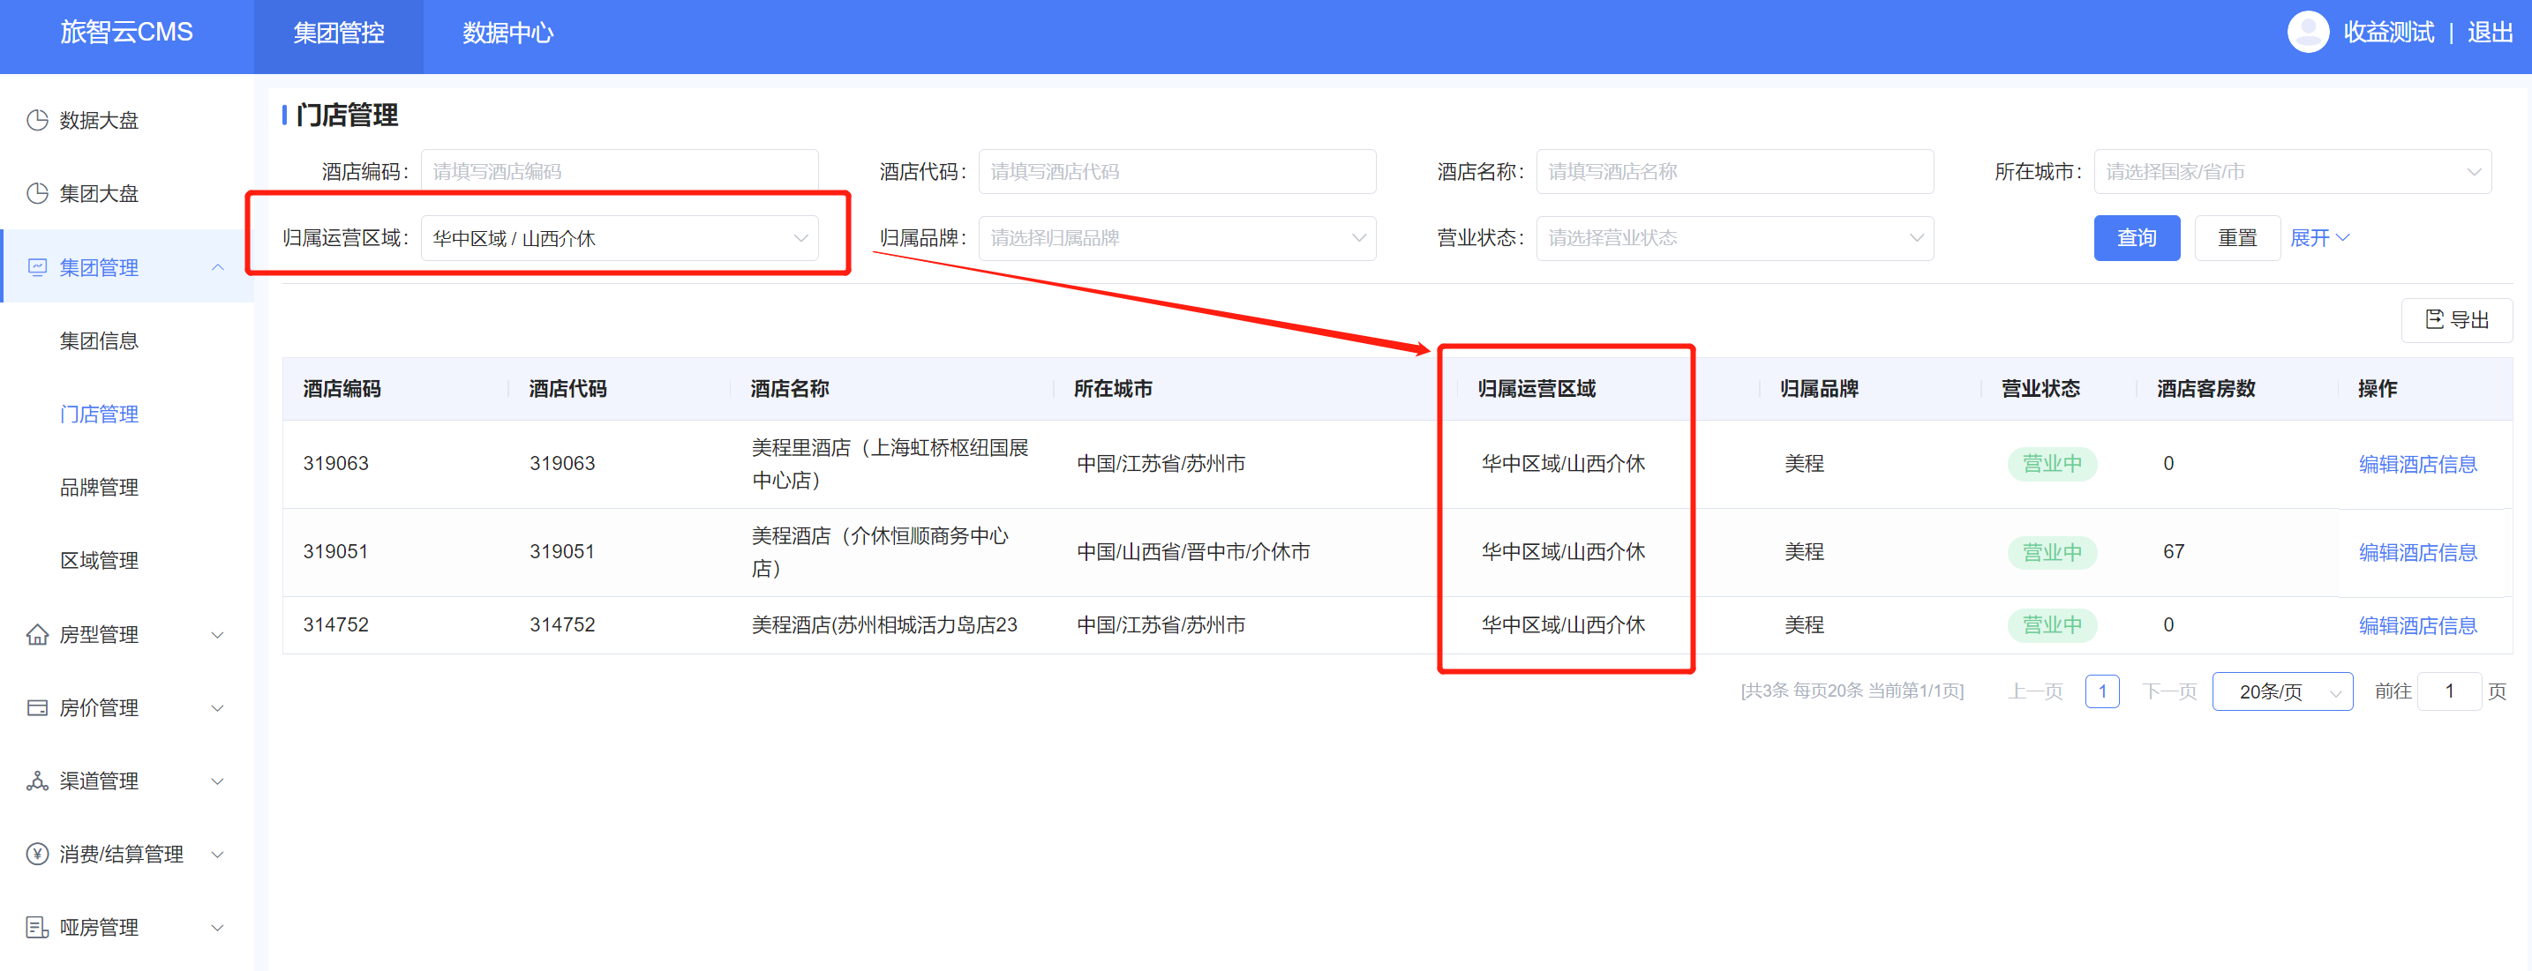2532x971 pixels.
Task: Open the 归属品牌 dropdown
Action: 1176,237
